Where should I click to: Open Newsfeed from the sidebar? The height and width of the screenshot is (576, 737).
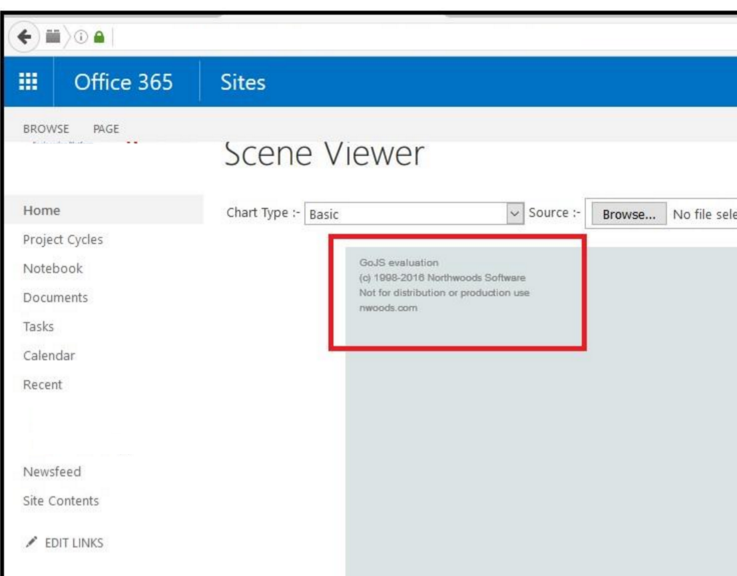51,472
